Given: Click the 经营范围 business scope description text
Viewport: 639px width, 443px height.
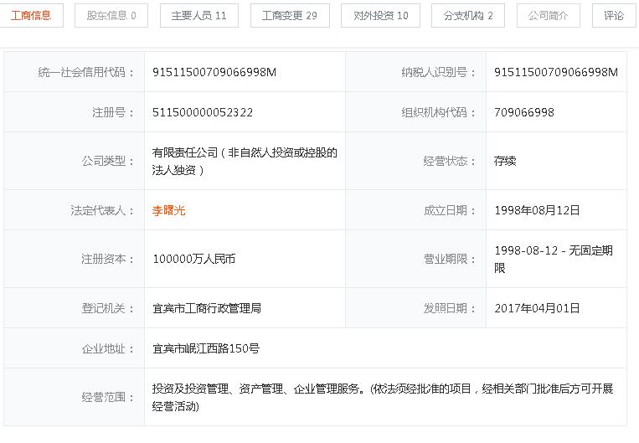Looking at the screenshot, I should pos(383,398).
